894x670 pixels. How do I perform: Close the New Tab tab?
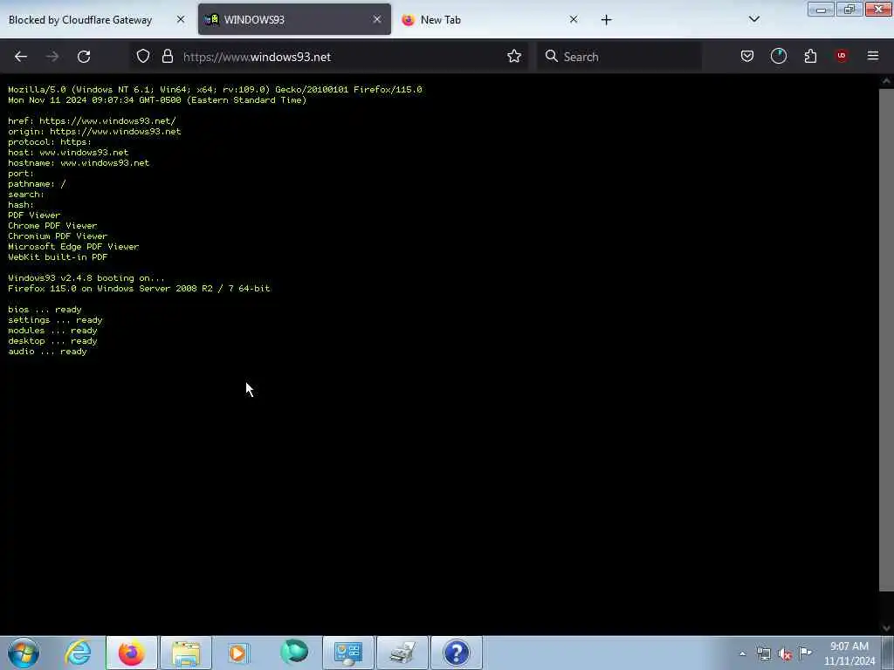574,20
